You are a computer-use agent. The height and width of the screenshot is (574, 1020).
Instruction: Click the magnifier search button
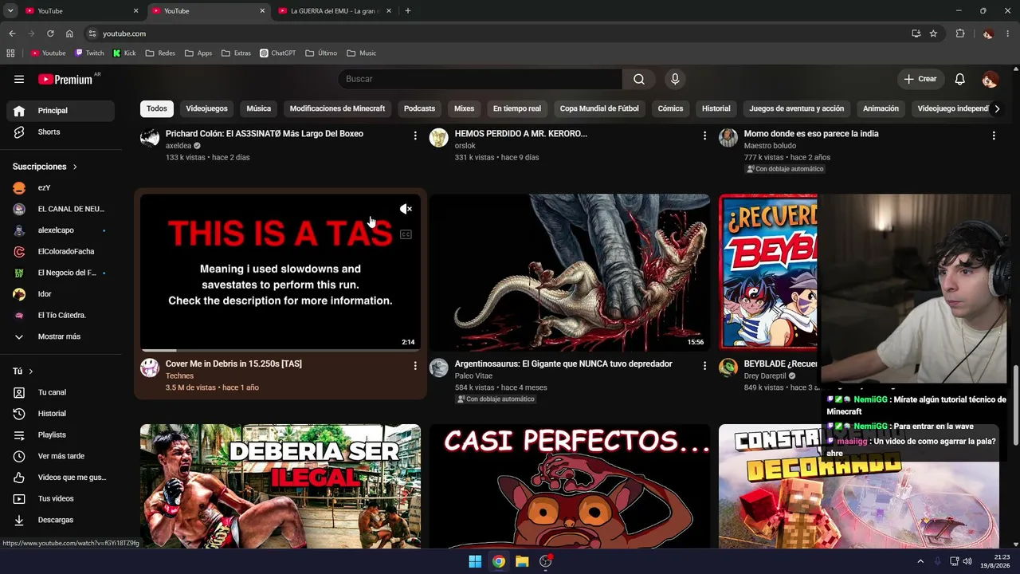639,79
